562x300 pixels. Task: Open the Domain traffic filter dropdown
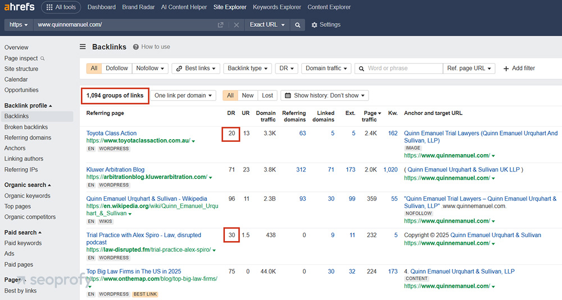point(326,68)
